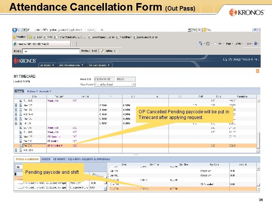Click the Start Time column header in the schedule table
272x204 pixels.
154,164
